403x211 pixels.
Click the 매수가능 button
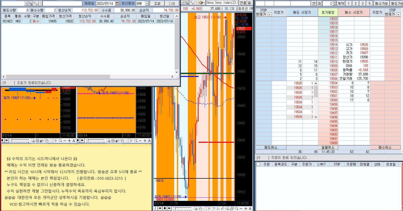click(x=381, y=3)
